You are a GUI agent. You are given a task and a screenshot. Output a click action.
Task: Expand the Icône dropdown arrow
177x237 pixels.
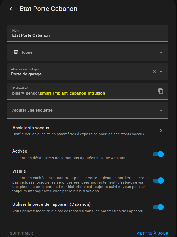pyautogui.click(x=161, y=52)
